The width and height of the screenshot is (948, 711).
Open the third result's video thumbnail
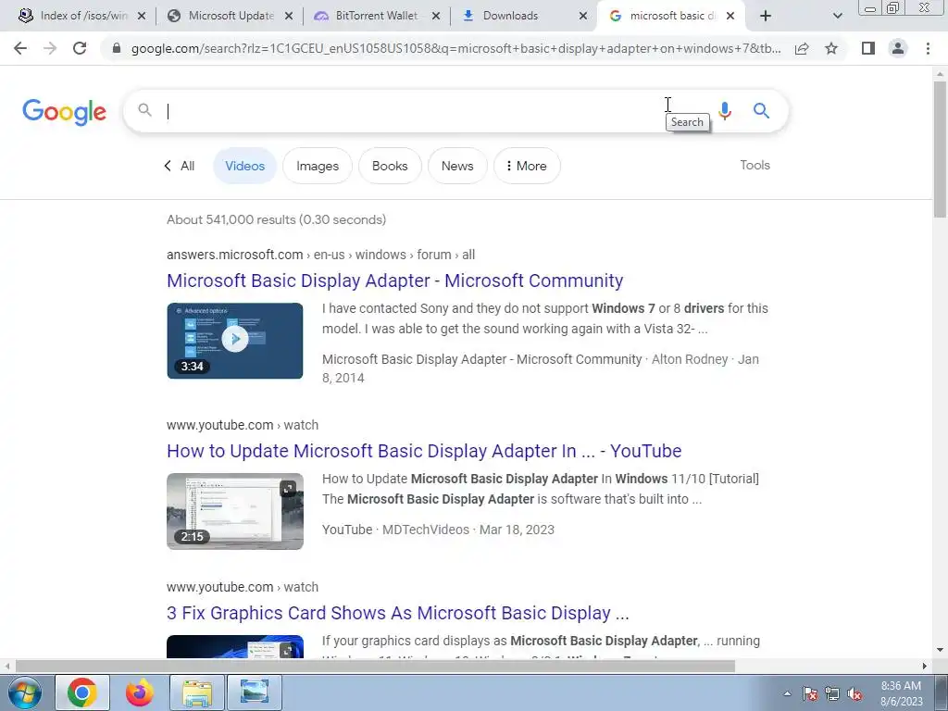pyautogui.click(x=234, y=647)
